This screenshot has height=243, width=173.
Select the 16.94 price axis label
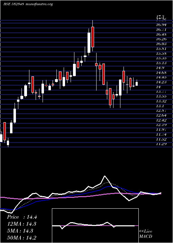tap(162, 25)
